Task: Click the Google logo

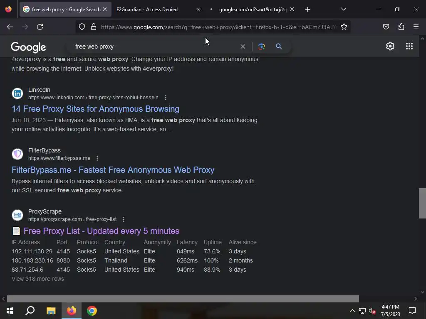Action: pos(28,47)
